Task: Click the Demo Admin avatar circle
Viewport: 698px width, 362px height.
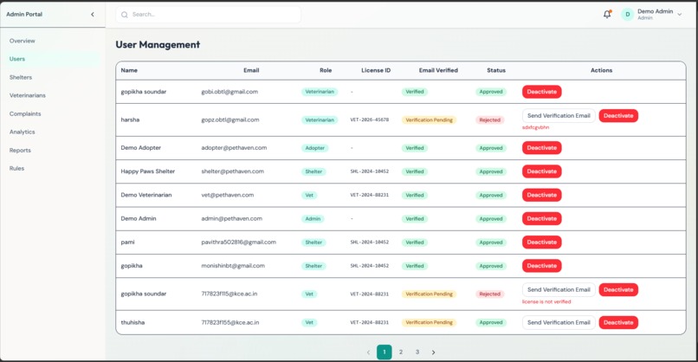Action: click(x=627, y=14)
